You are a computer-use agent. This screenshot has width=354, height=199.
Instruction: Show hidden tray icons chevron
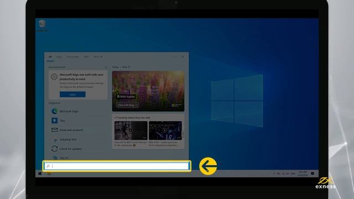(x=274, y=174)
